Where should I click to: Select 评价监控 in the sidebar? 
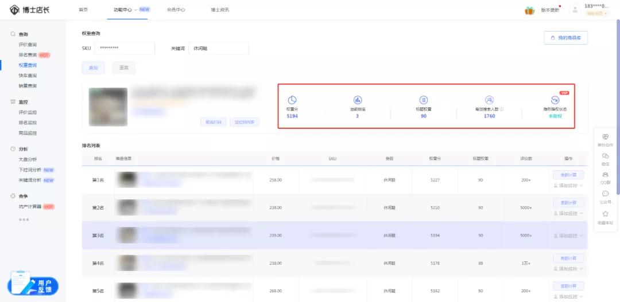tap(28, 112)
